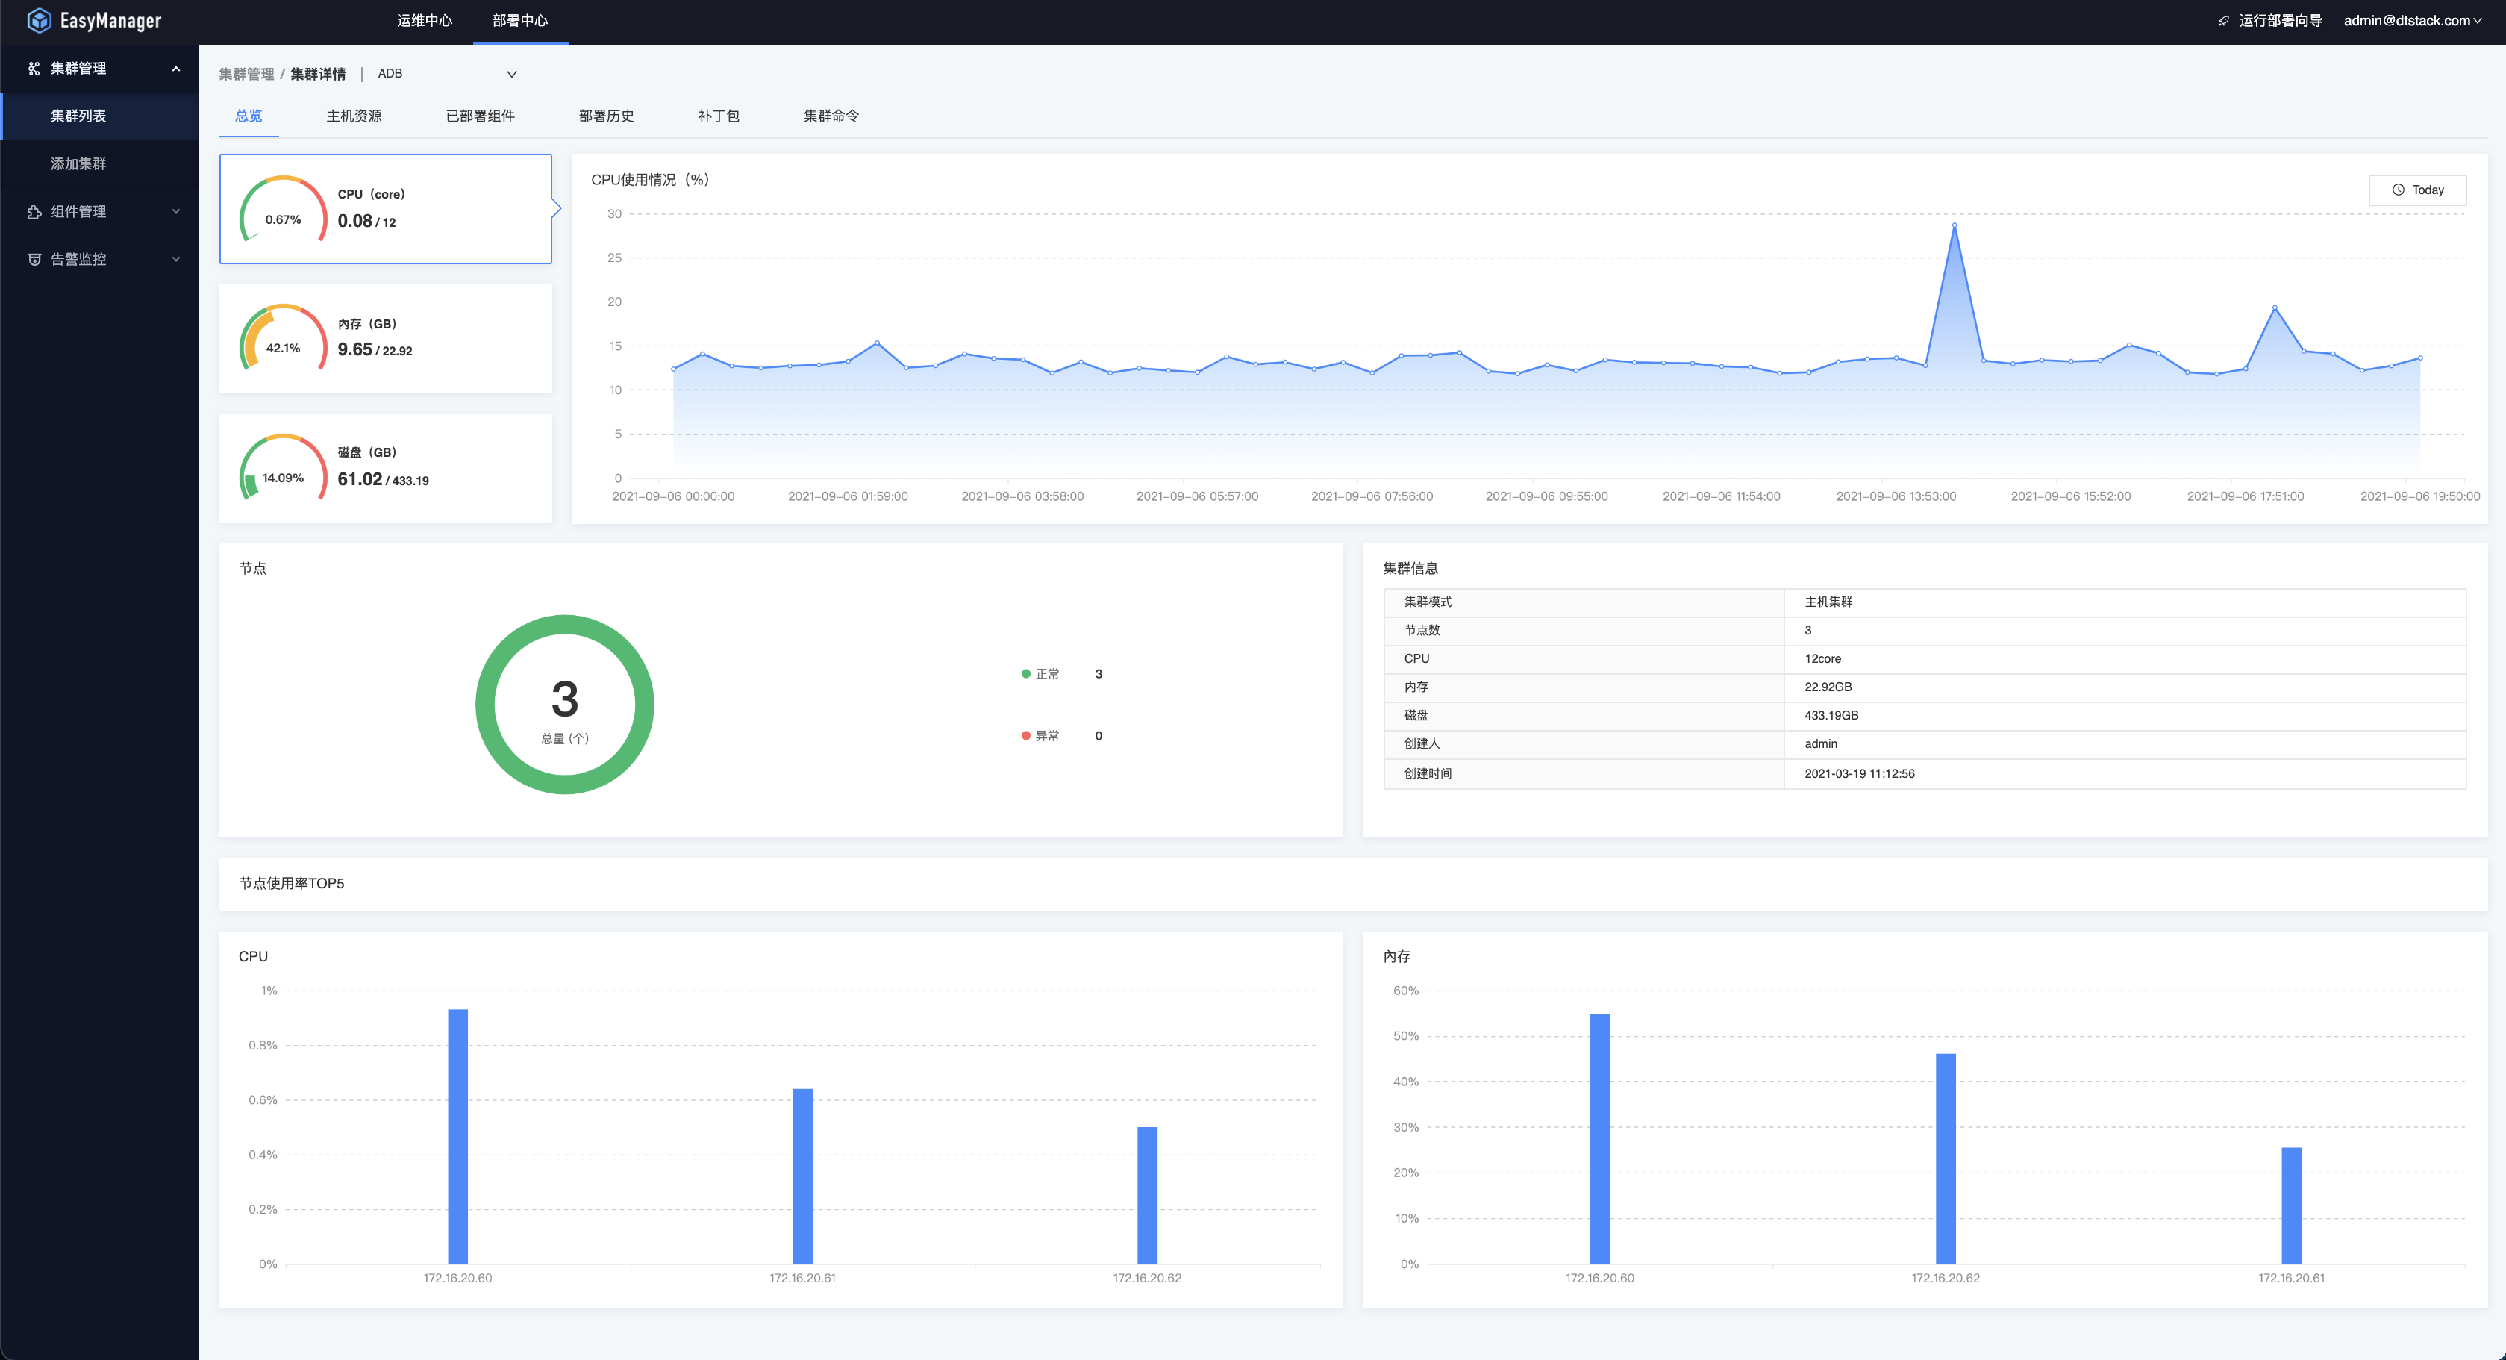
Task: Select the 磁盘 (GB) metric card
Action: point(385,468)
